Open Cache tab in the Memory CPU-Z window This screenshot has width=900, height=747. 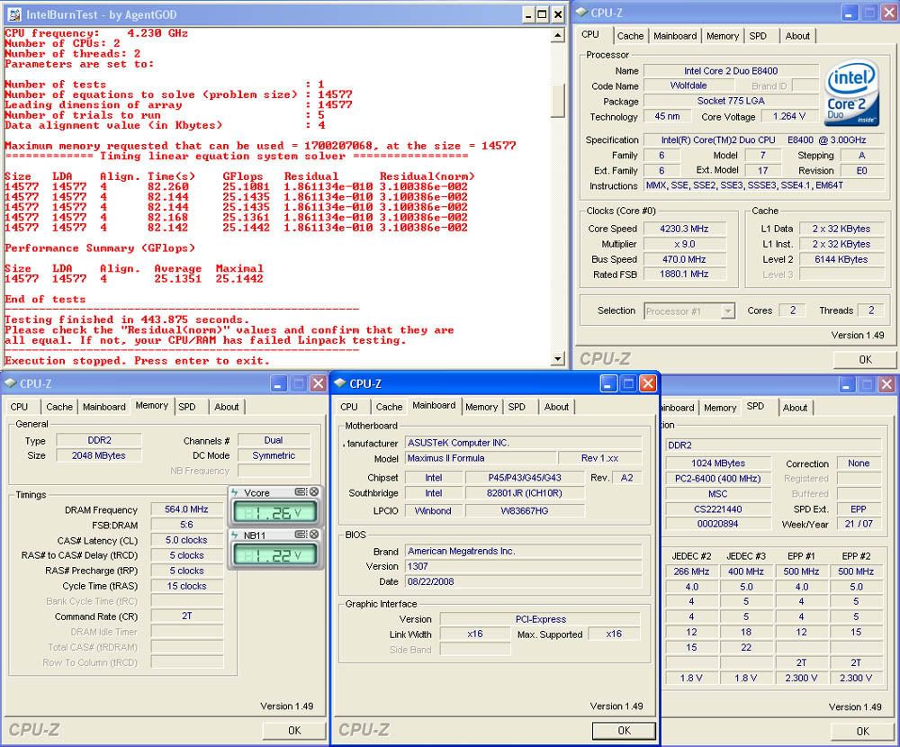coord(59,407)
